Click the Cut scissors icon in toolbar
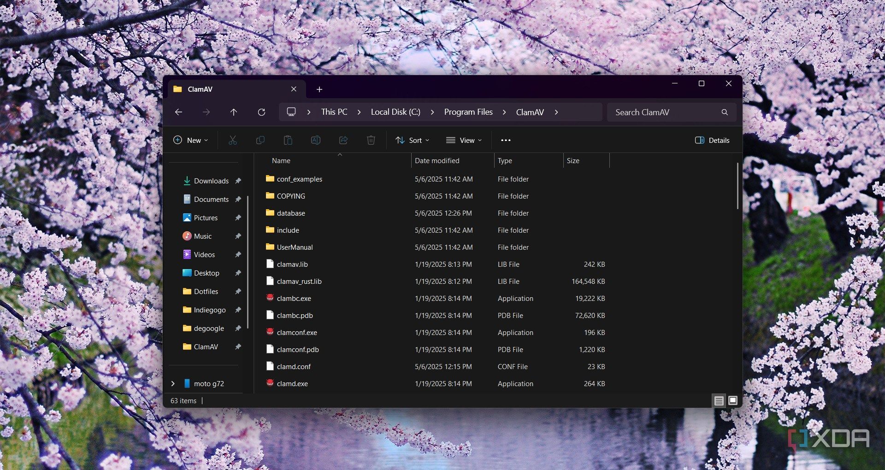The height and width of the screenshot is (470, 885). tap(233, 140)
